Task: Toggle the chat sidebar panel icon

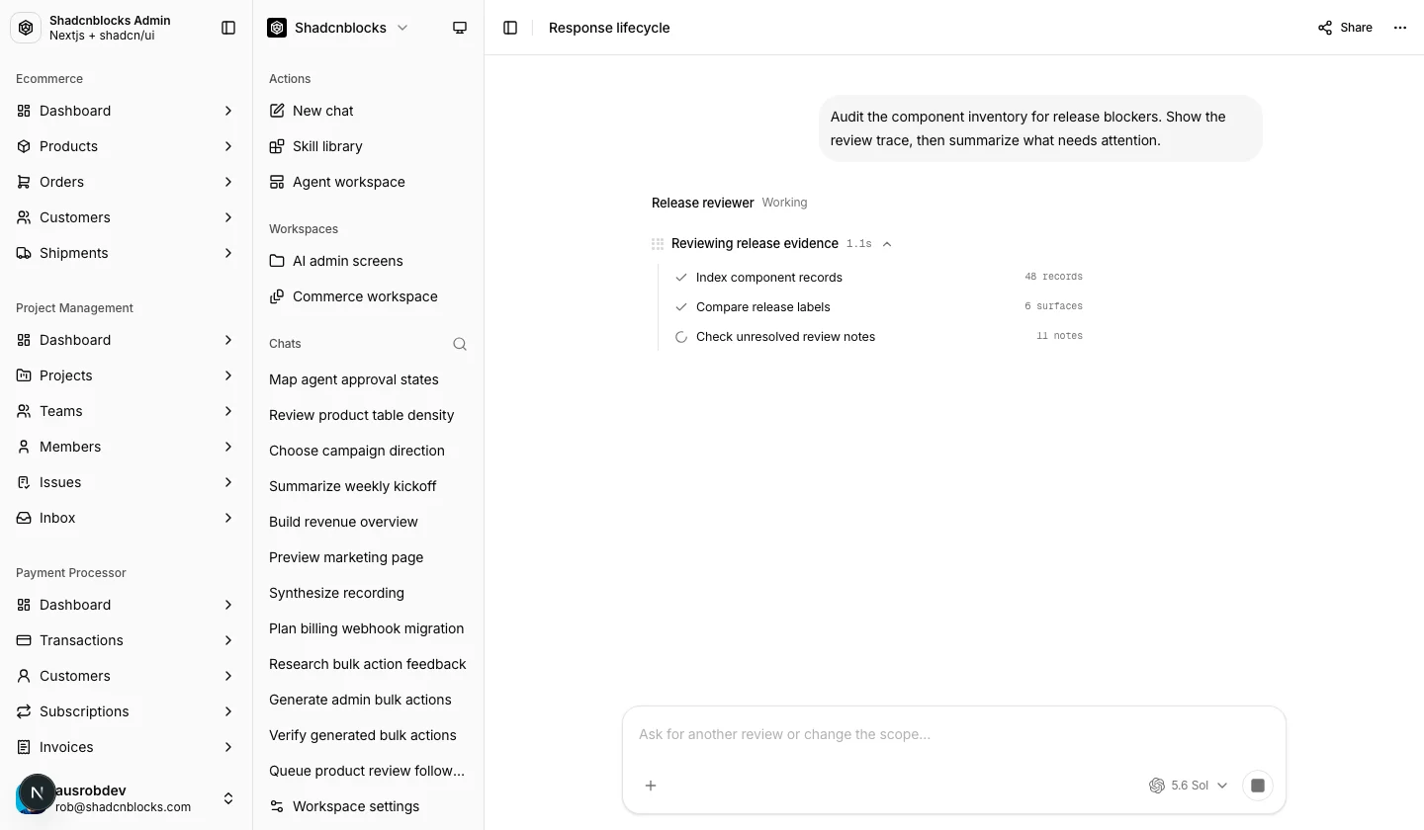Action: pyautogui.click(x=510, y=28)
